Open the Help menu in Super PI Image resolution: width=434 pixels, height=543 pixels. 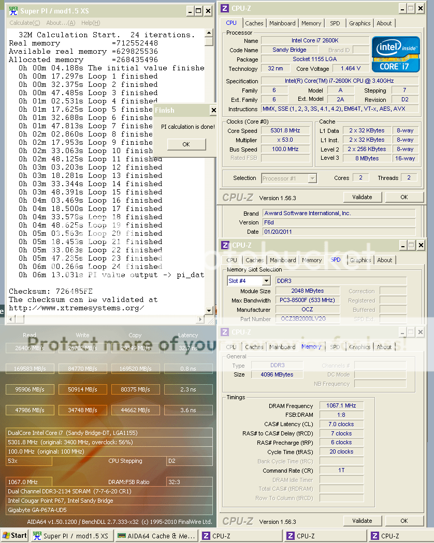[x=91, y=23]
